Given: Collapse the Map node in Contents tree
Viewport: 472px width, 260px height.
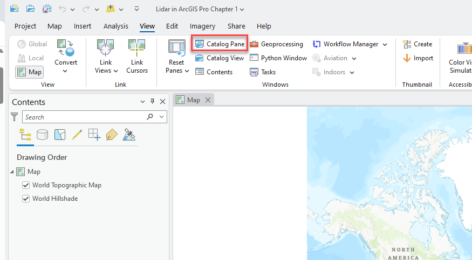Looking at the screenshot, I should 12,172.
